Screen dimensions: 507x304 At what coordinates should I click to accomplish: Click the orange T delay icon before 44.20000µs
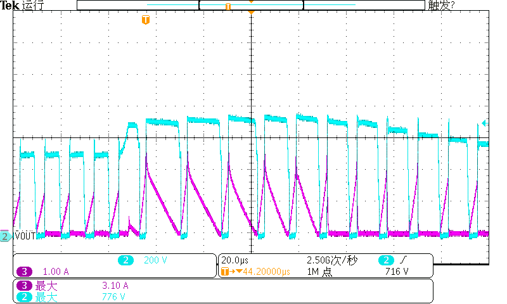(224, 272)
